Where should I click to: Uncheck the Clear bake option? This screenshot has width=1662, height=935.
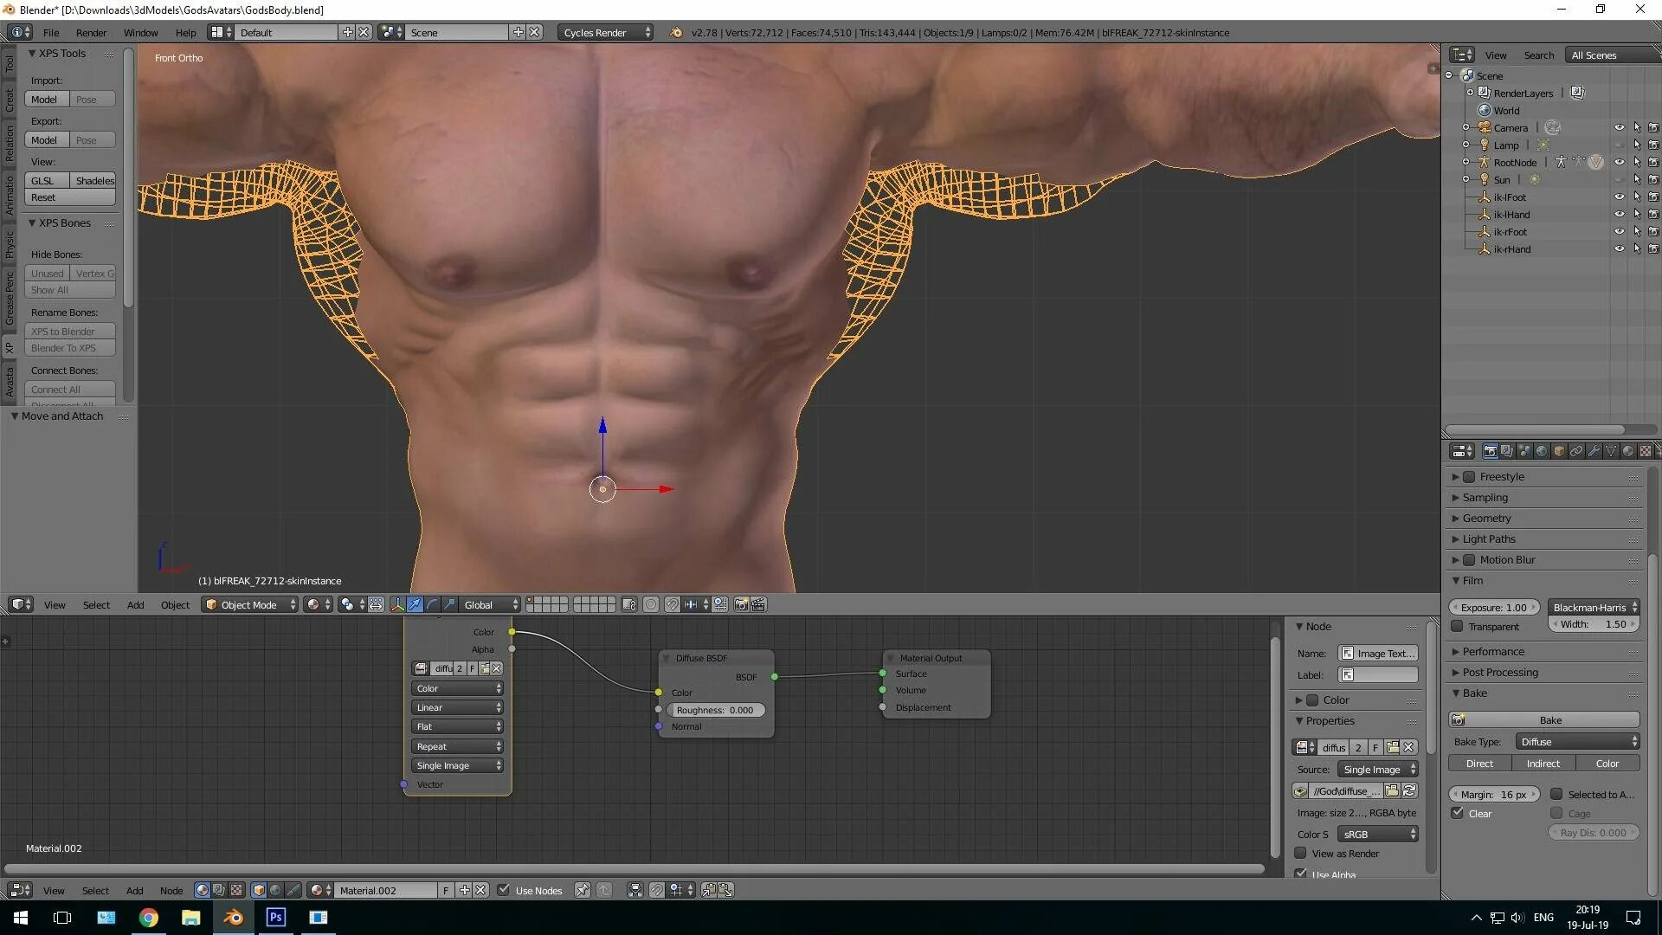click(x=1458, y=813)
